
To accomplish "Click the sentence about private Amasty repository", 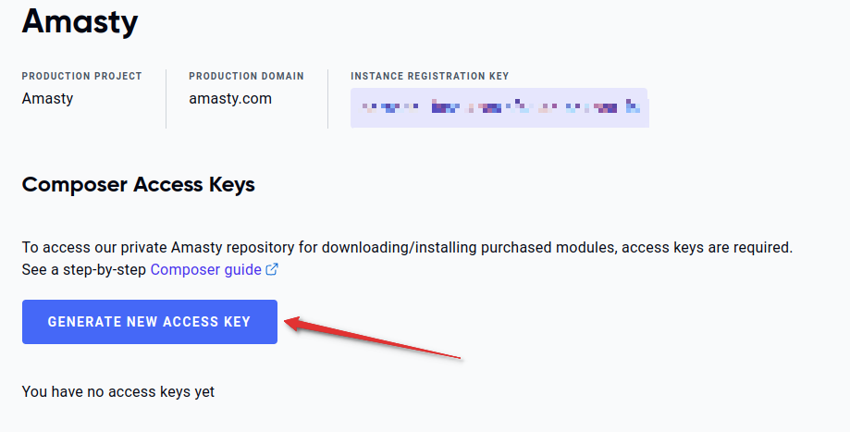I will (407, 247).
